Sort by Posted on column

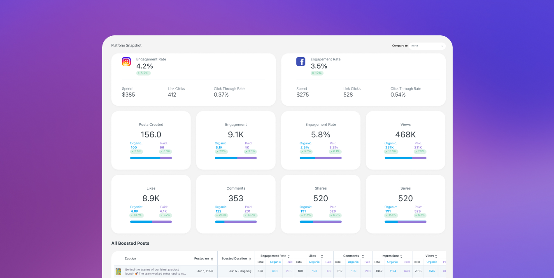(212, 259)
